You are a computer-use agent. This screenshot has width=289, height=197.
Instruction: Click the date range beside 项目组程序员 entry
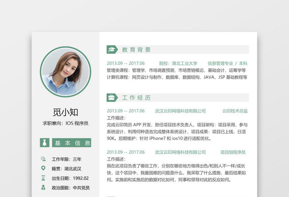pos(126,152)
